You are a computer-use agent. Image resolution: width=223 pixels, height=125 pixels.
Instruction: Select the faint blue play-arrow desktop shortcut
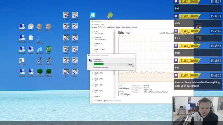(x=39, y=38)
